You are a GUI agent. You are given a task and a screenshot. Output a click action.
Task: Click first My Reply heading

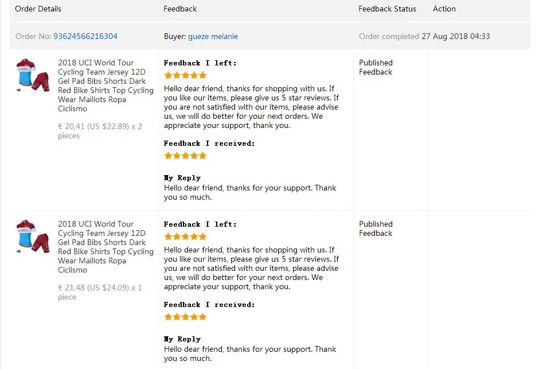[x=182, y=178]
